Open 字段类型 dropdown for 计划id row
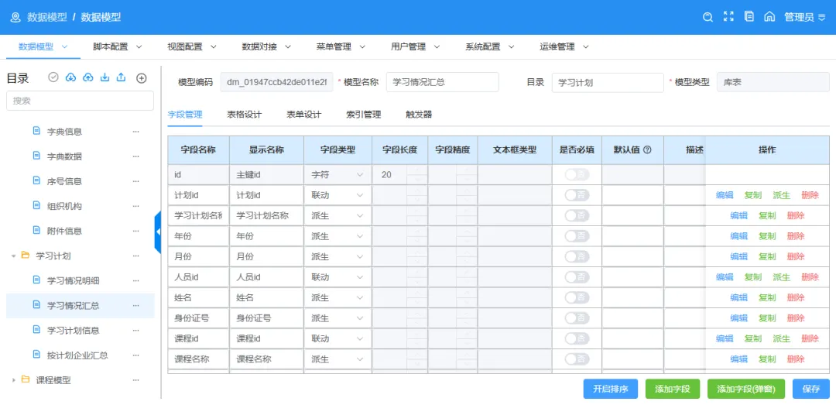836x405 pixels. pyautogui.click(x=337, y=195)
